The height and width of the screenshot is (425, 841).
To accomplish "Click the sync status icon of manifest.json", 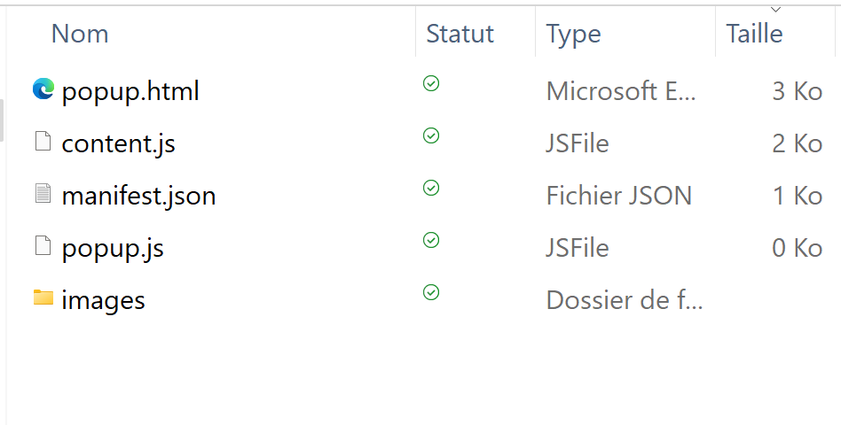I will tap(431, 188).
